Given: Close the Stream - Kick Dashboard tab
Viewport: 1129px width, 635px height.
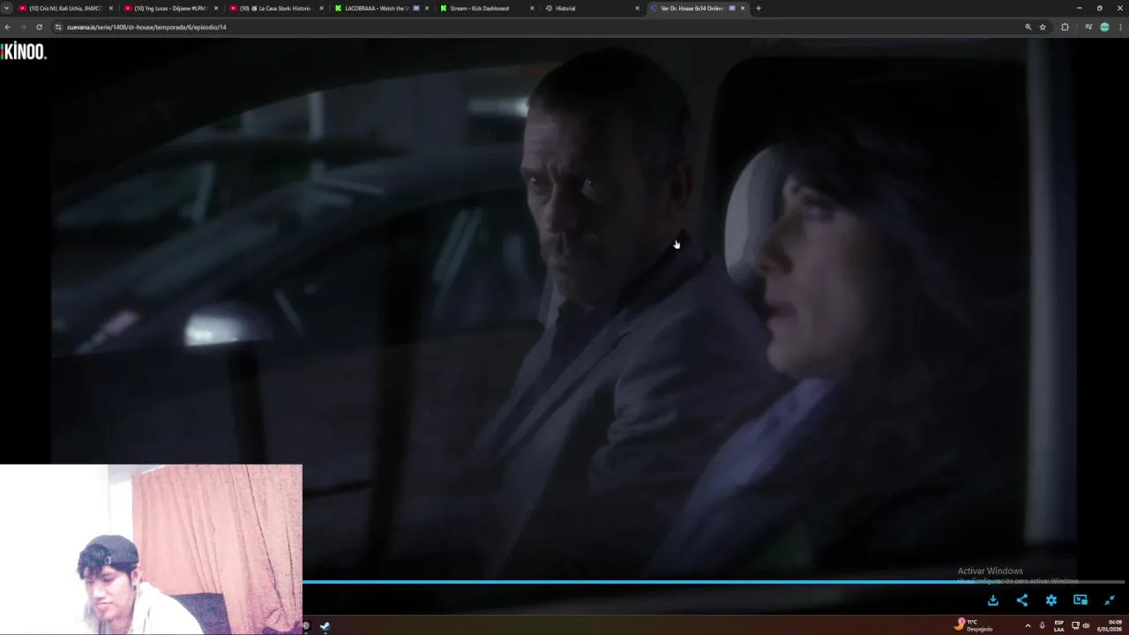Looking at the screenshot, I should [532, 8].
